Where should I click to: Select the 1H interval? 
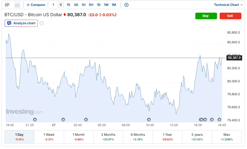tap(84, 5)
